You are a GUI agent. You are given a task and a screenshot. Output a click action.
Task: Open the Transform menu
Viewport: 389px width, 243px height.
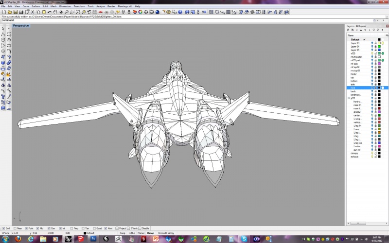(x=79, y=6)
